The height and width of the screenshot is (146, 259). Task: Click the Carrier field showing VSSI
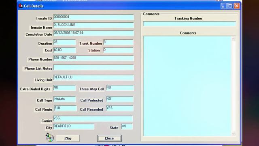pos(93,119)
